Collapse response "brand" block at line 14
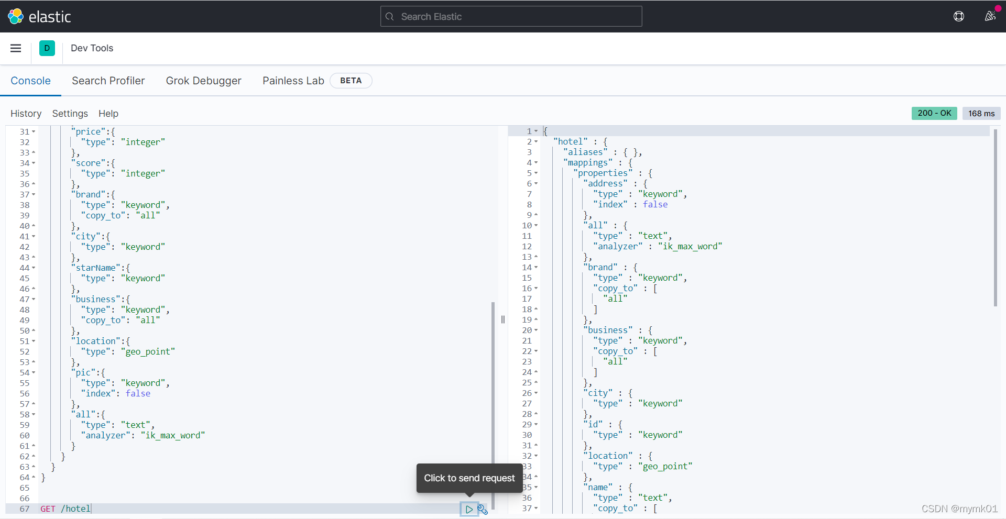This screenshot has width=1006, height=519. coord(536,268)
